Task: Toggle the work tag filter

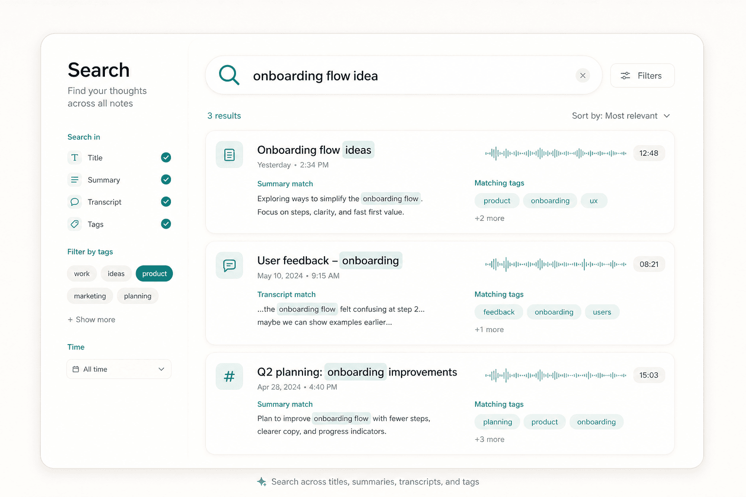Action: [x=82, y=274]
